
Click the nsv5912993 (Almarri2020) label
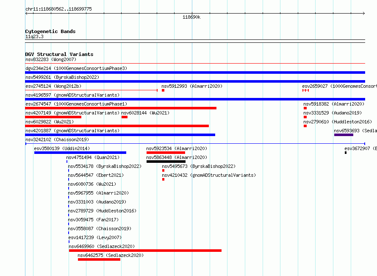coord(192,86)
